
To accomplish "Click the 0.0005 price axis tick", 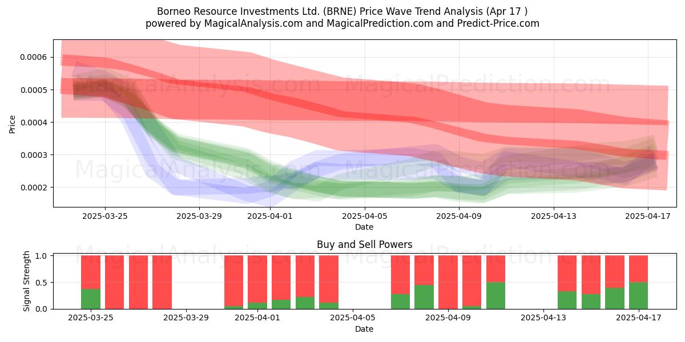I will [34, 89].
